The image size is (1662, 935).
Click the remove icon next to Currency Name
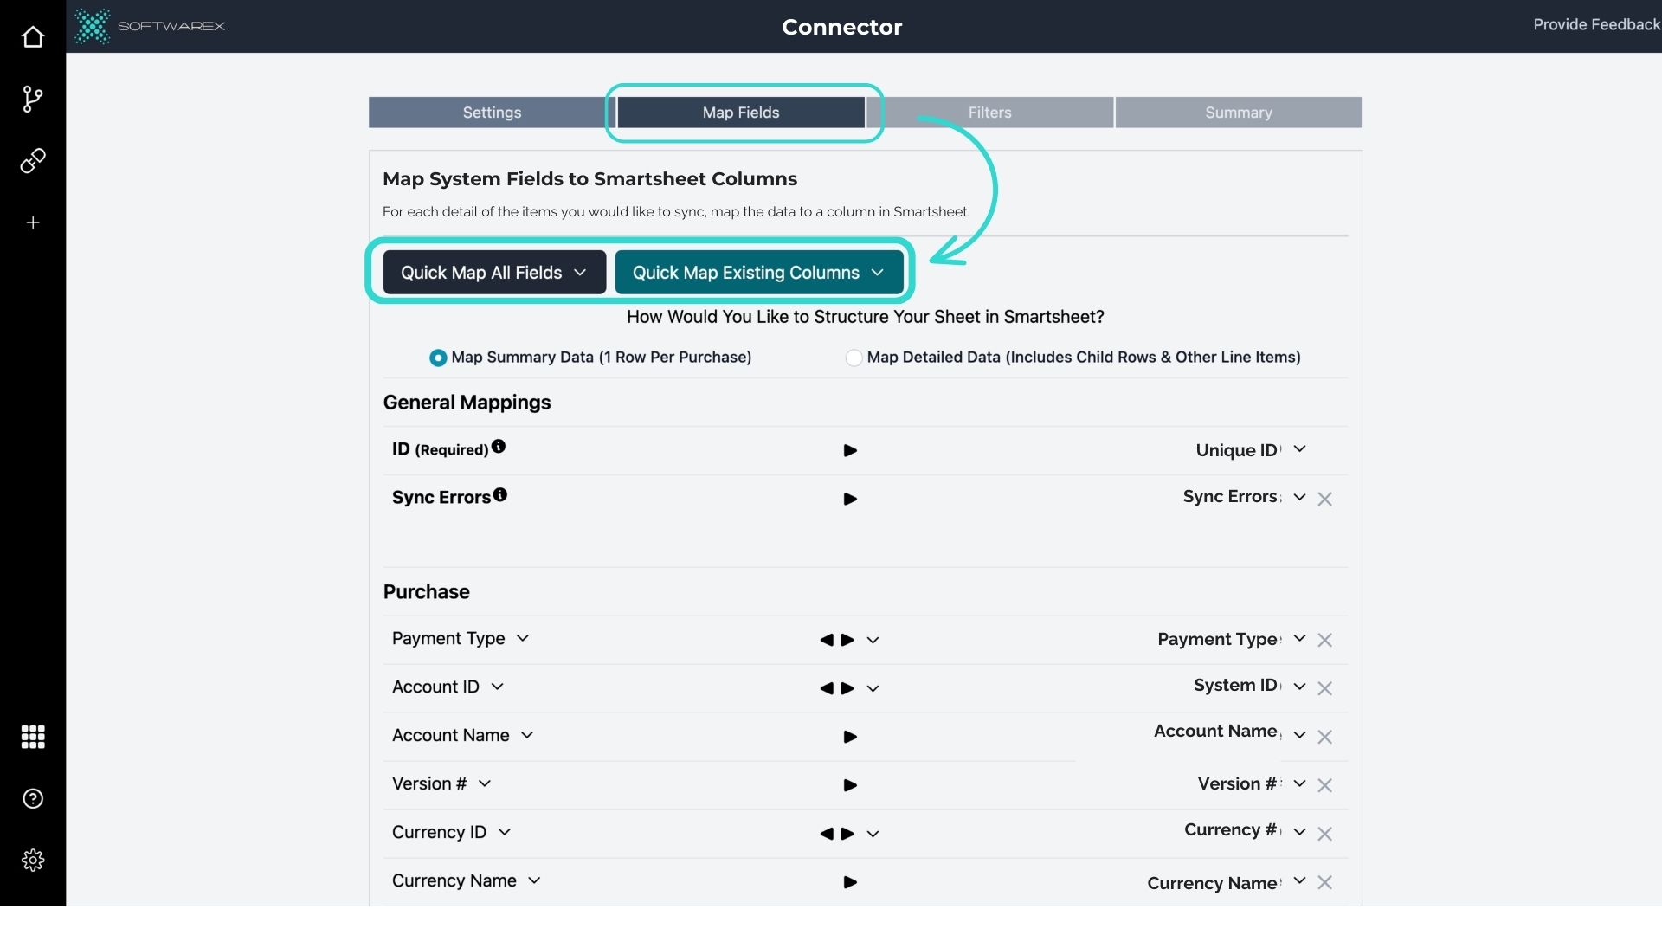[x=1324, y=882]
